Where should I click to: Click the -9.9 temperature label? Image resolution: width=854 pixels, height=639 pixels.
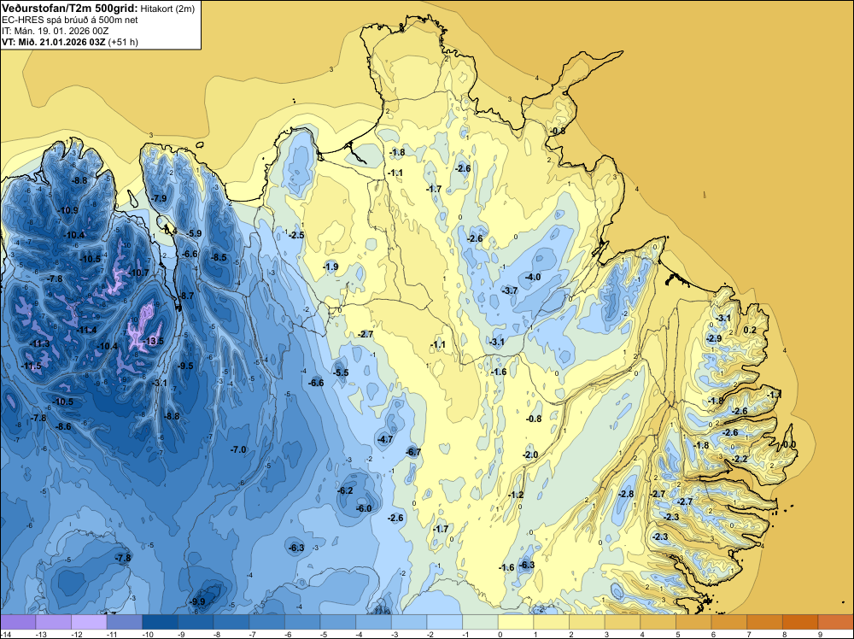198,601
